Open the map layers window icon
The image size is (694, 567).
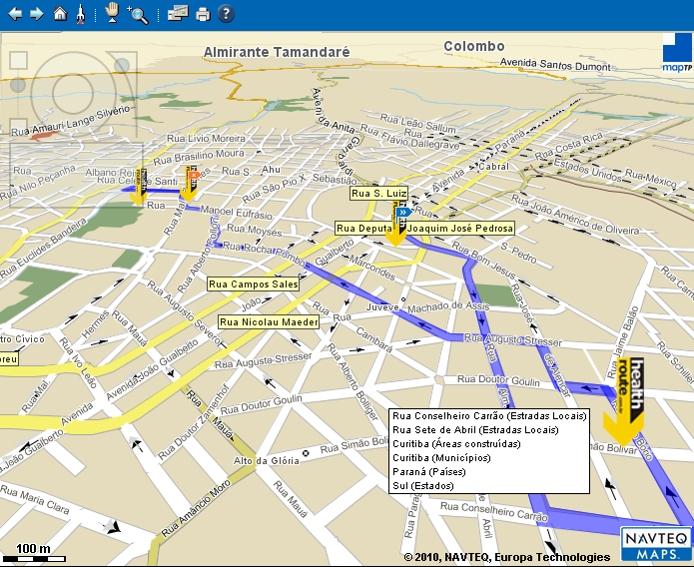pyautogui.click(x=177, y=14)
